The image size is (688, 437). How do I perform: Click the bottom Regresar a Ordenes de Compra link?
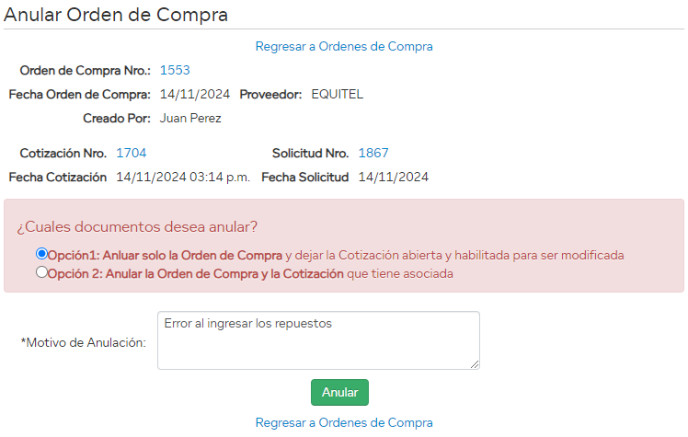click(x=344, y=423)
